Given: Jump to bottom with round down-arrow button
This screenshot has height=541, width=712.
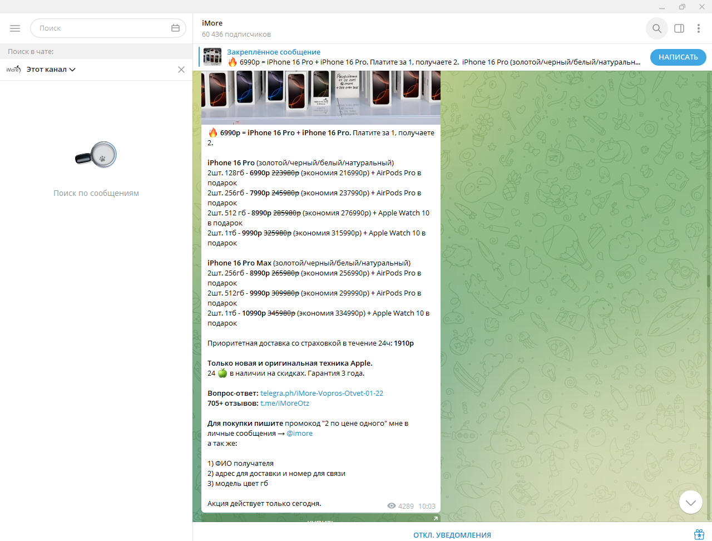Looking at the screenshot, I should coord(691,503).
